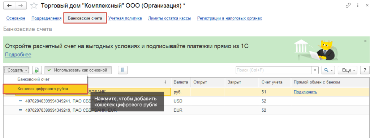Image resolution: width=370 pixels, height=138 pixels.
Task: Go forward with the right arrow button
Action: [x=21, y=6]
